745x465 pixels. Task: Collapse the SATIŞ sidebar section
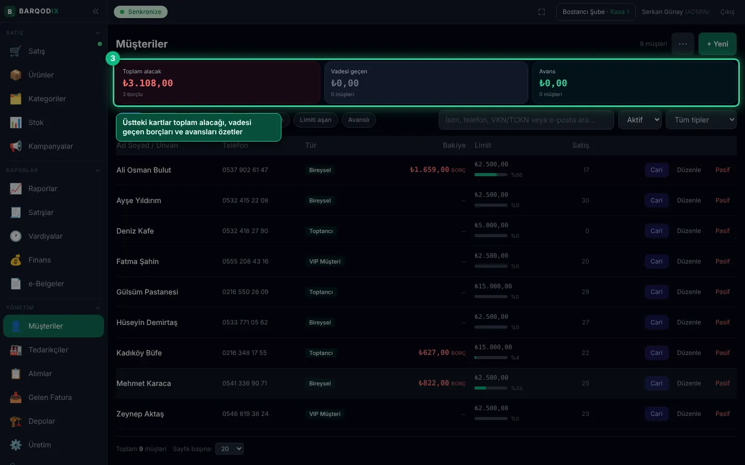pyautogui.click(x=98, y=33)
